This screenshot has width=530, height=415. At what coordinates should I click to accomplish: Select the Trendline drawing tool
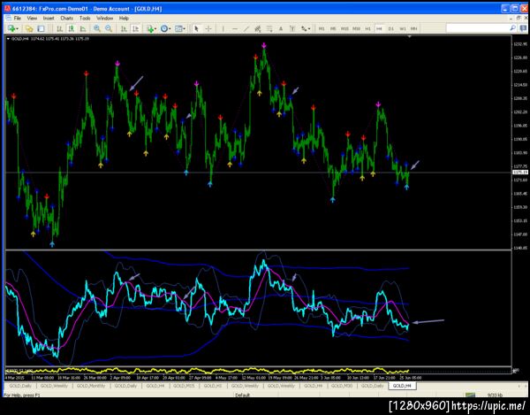(x=246, y=29)
